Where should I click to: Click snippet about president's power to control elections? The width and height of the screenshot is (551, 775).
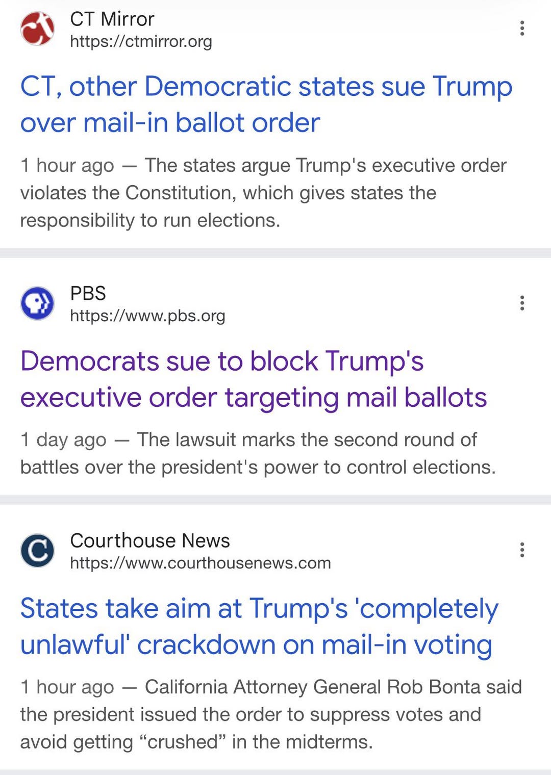pos(258,468)
